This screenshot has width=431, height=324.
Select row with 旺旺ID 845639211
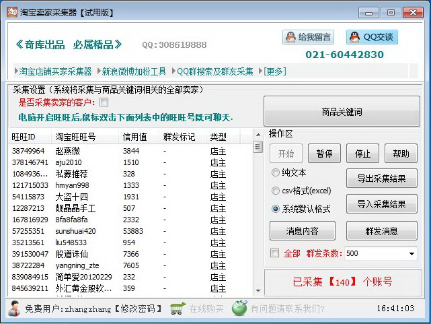click(x=130, y=288)
